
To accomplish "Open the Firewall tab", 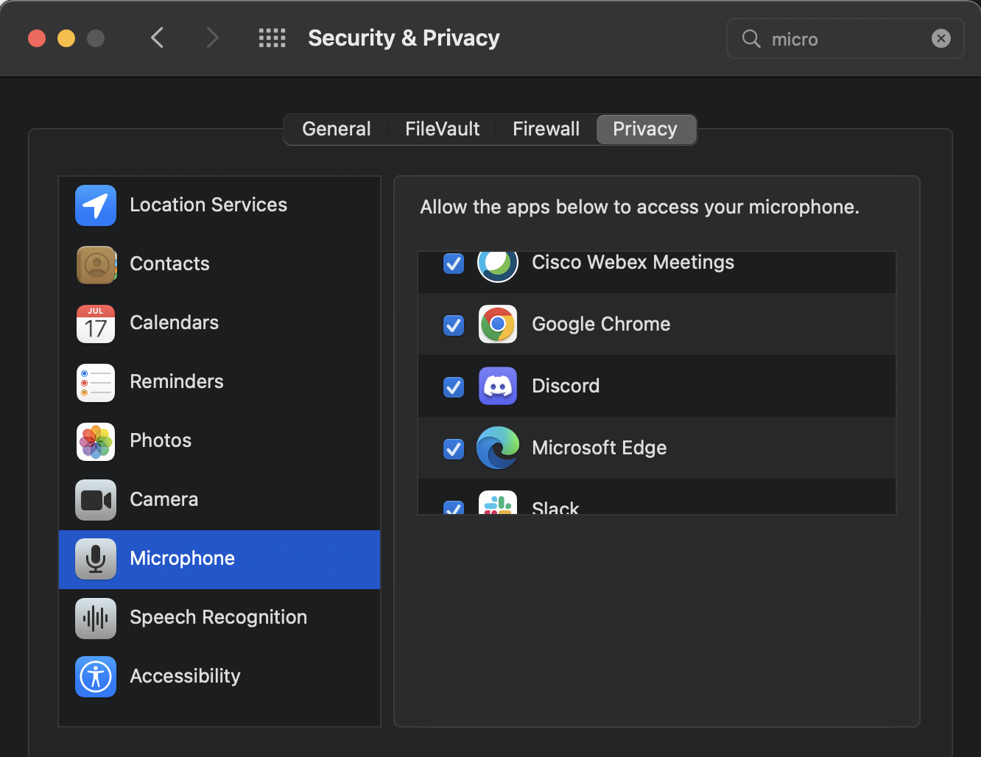I will point(546,129).
